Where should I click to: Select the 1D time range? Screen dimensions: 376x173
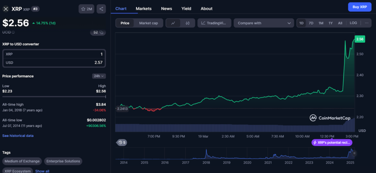(x=301, y=23)
